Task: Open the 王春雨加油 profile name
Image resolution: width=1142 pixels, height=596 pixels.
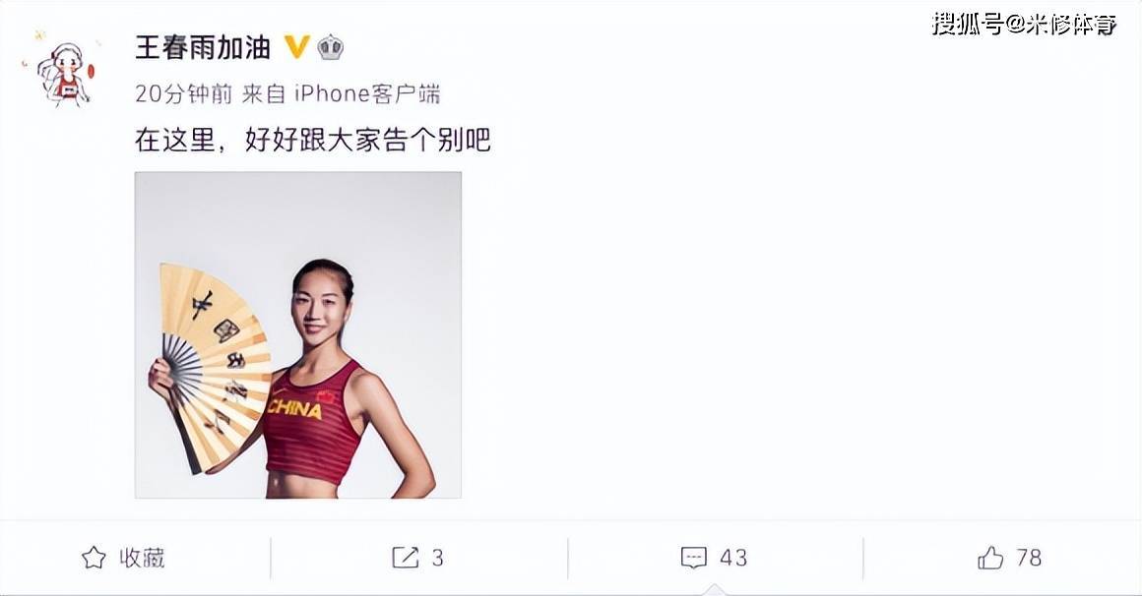Action: [x=203, y=47]
